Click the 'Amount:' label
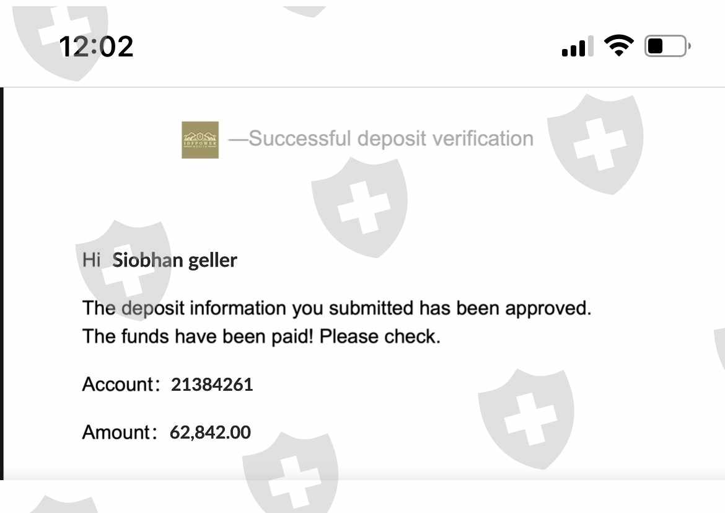The width and height of the screenshot is (725, 513). [x=118, y=432]
